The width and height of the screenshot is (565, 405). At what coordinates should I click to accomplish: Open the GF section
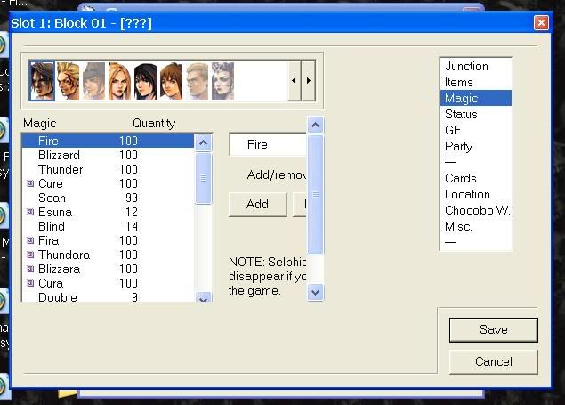point(476,130)
